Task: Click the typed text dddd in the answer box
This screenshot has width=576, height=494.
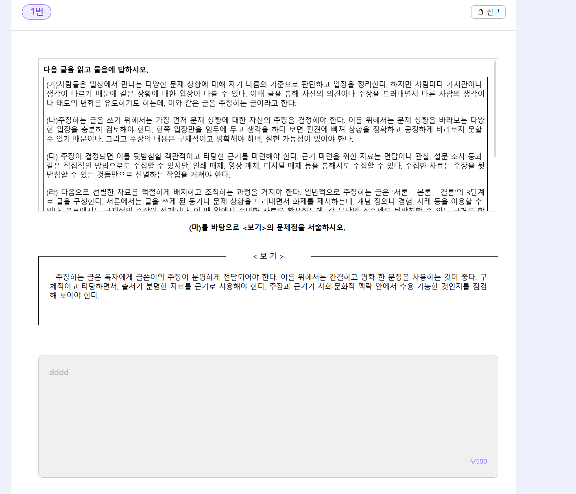Action: 59,372
